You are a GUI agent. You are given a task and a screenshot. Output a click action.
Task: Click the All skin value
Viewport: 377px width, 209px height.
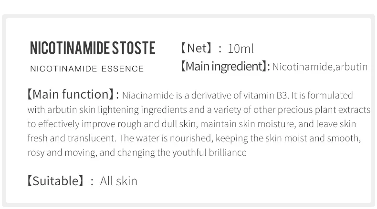(x=118, y=181)
